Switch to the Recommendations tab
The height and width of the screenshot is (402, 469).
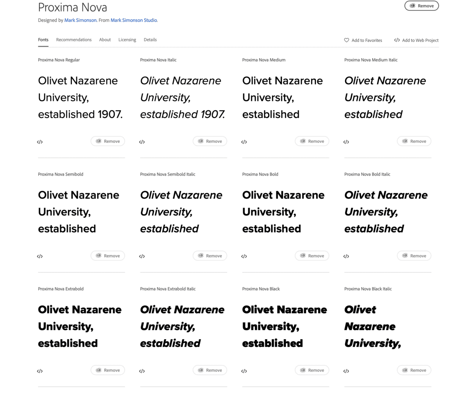click(x=74, y=39)
